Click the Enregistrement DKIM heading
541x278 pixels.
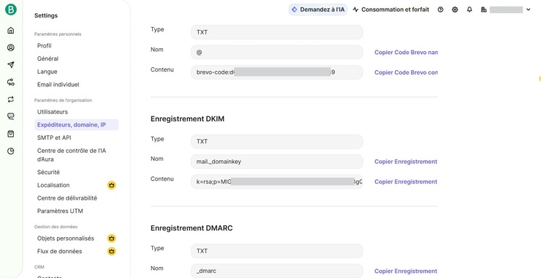187,119
